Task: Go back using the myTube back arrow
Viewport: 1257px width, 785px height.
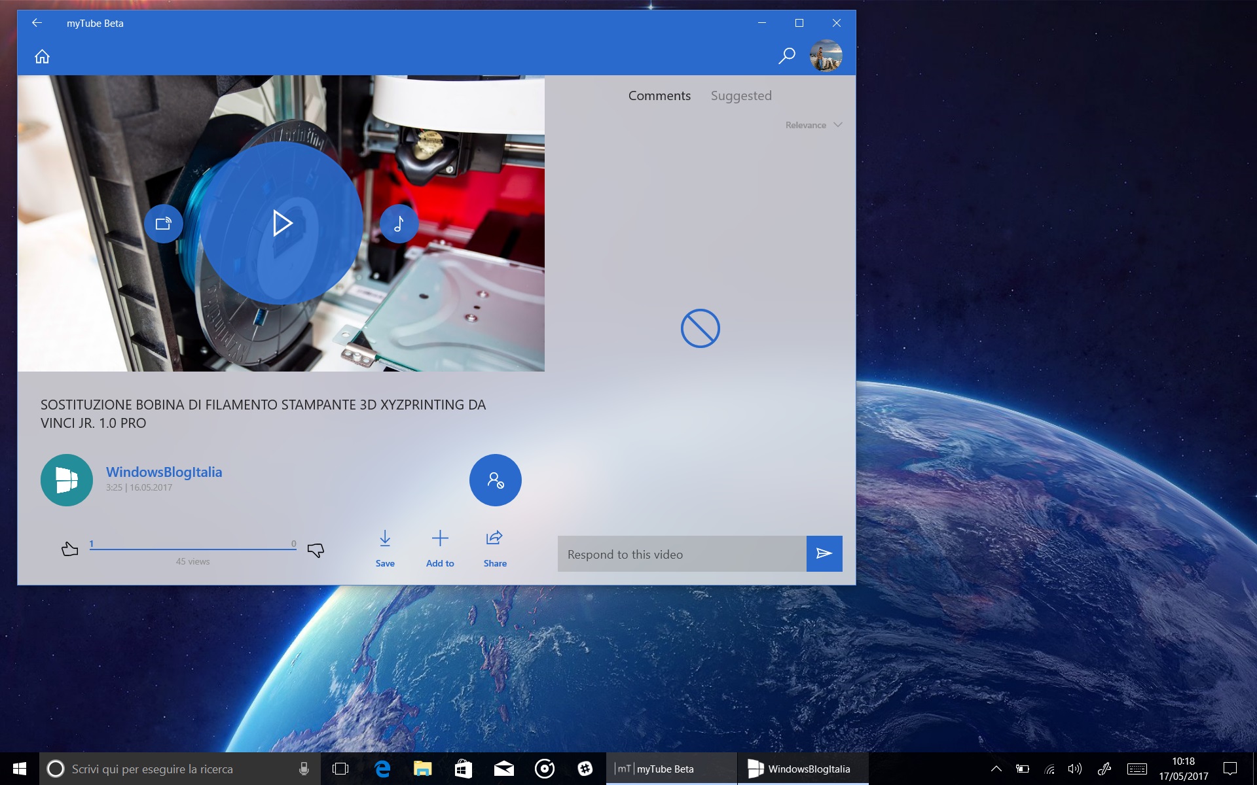Action: pyautogui.click(x=37, y=23)
